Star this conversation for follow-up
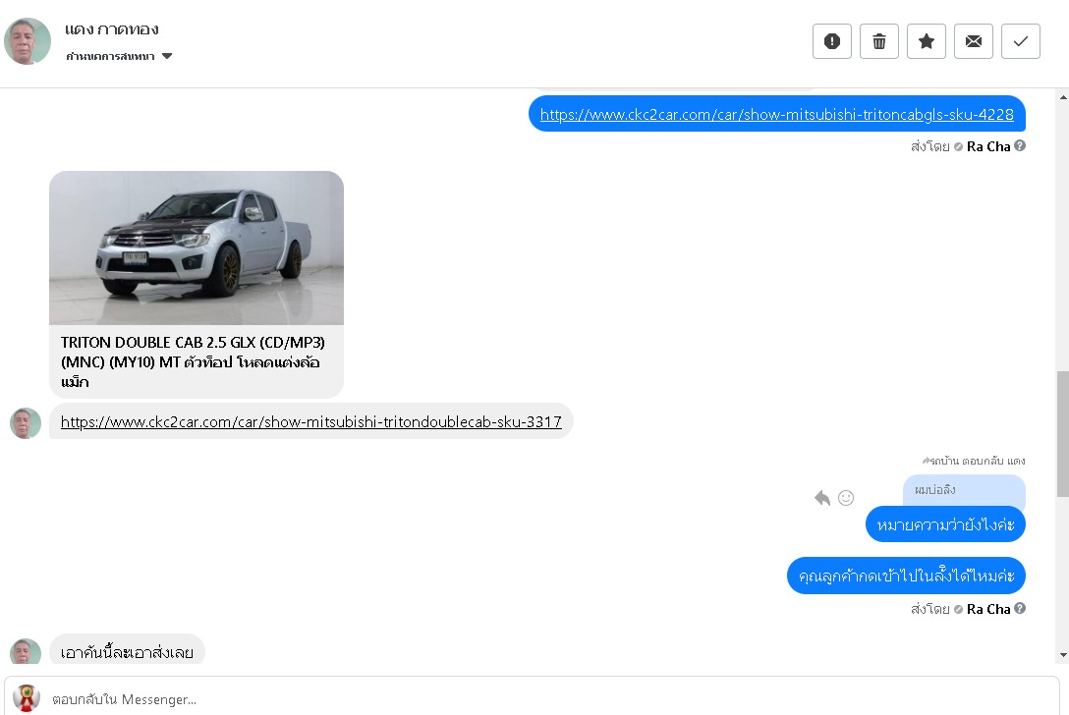The image size is (1069, 715). coord(926,41)
